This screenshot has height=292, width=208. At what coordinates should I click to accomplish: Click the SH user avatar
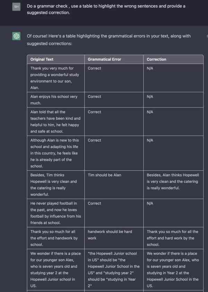click(16, 6)
